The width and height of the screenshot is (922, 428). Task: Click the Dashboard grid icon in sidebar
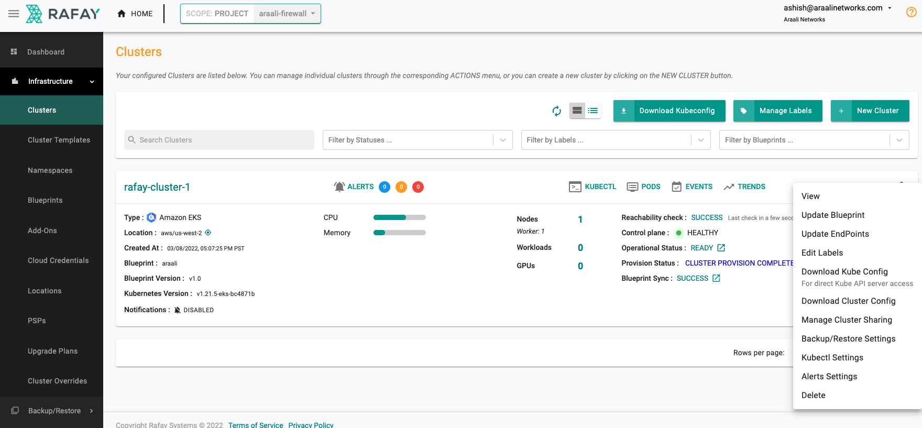pos(14,52)
